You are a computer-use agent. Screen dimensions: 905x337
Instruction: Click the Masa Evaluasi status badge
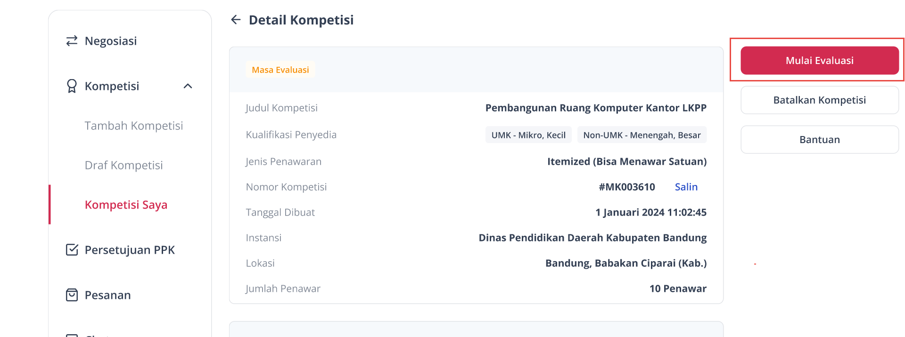280,70
